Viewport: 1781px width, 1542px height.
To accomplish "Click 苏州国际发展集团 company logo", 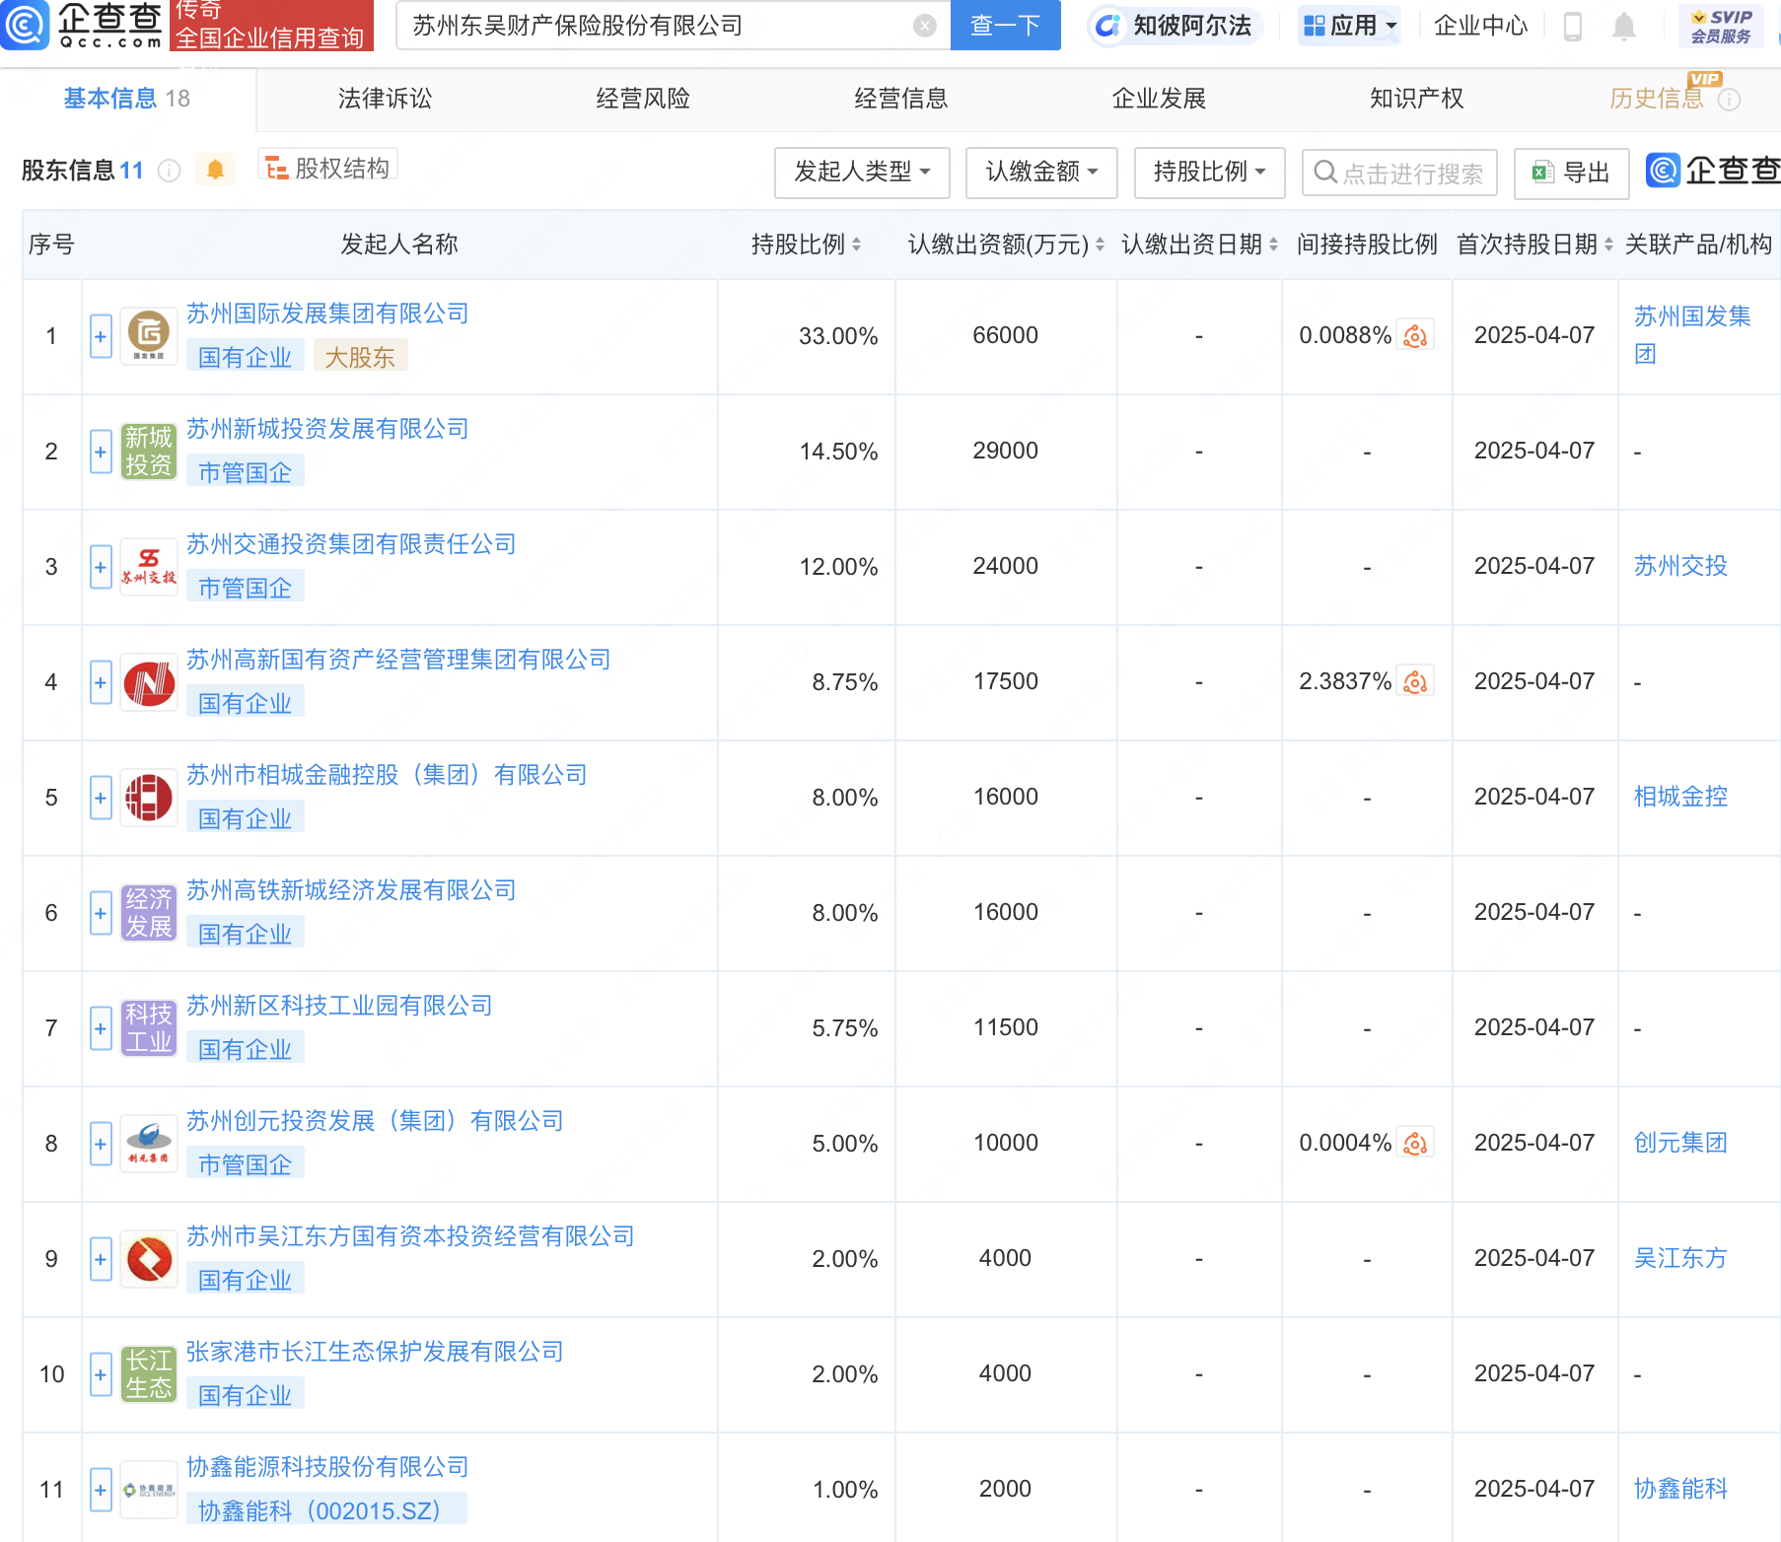I will click(149, 336).
